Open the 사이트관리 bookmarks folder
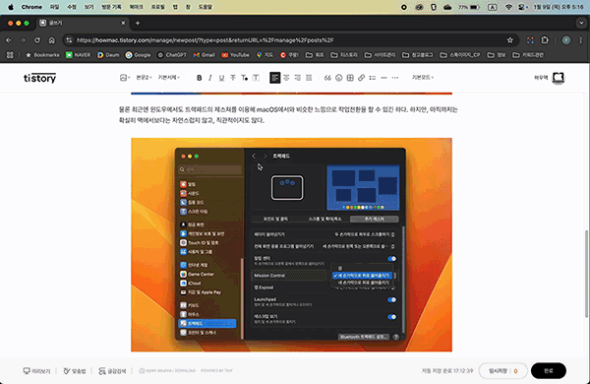The image size is (590, 384). pyautogui.click(x=380, y=55)
